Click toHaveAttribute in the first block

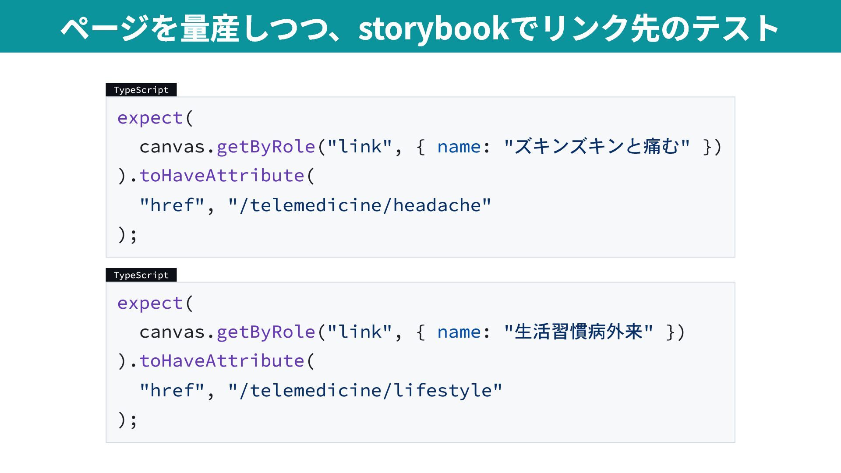coord(222,176)
